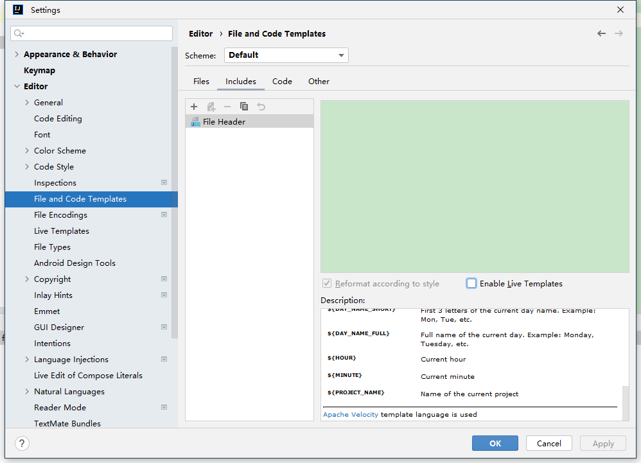Open Reader Mode settings
The image size is (641, 463).
pos(60,407)
